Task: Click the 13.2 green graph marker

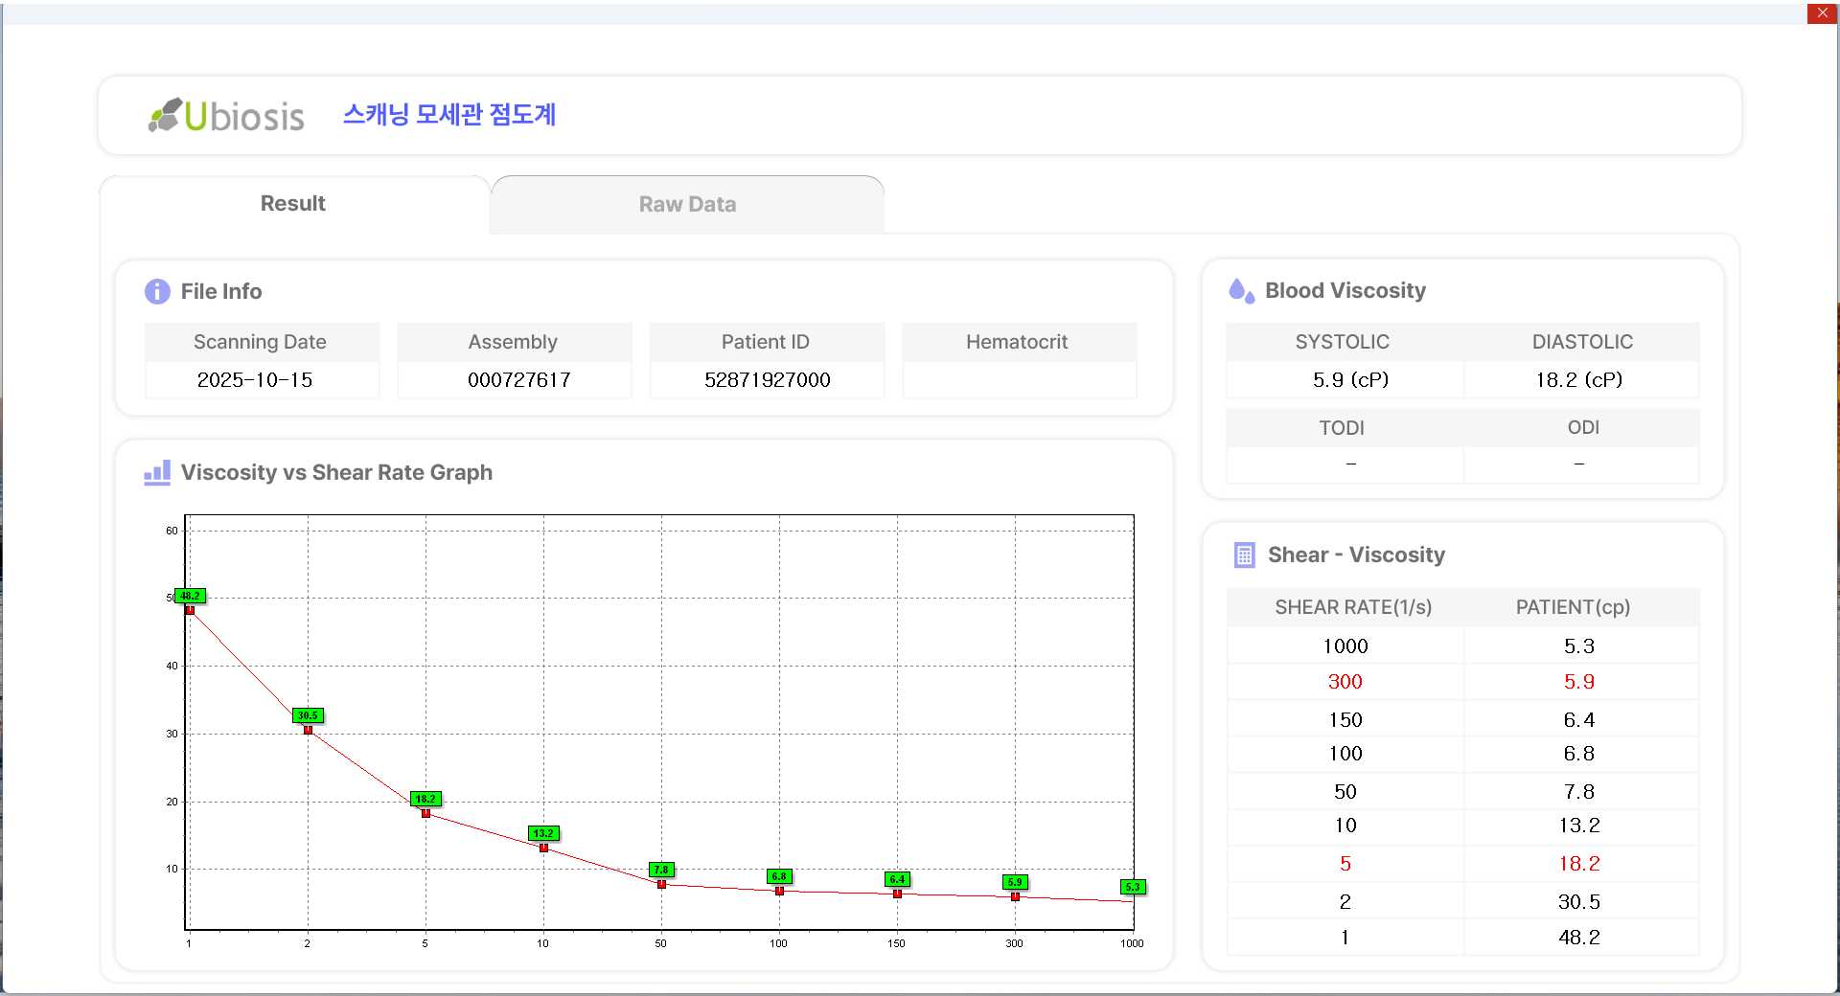Action: 543,833
